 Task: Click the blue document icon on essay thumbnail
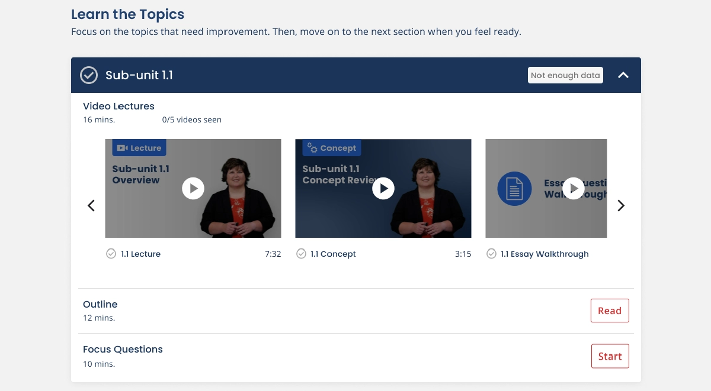pos(514,189)
